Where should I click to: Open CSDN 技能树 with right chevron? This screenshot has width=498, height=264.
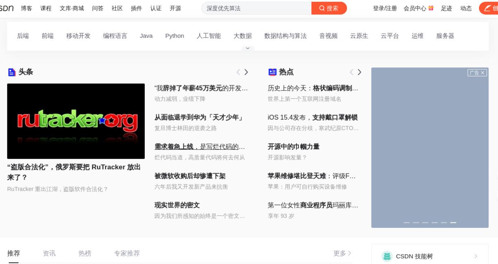(x=476, y=256)
